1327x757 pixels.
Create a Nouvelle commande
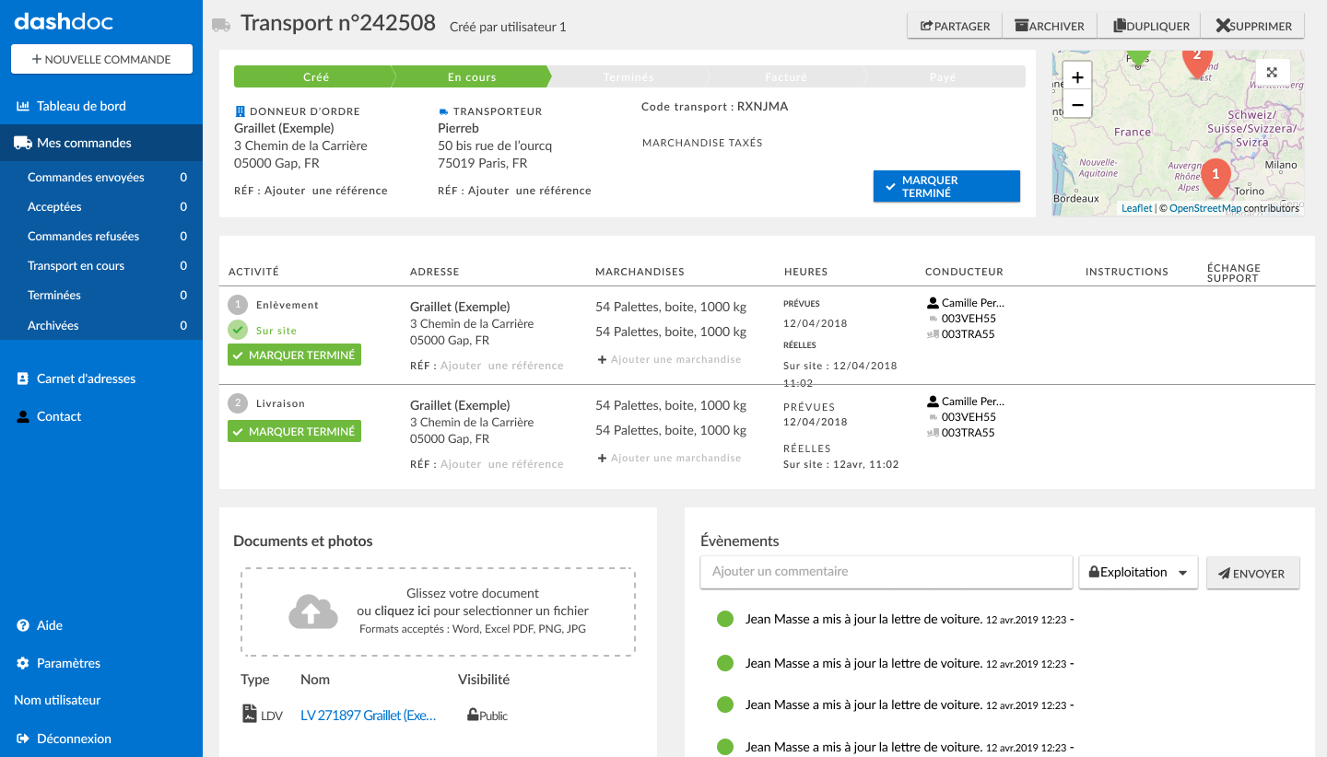(101, 59)
